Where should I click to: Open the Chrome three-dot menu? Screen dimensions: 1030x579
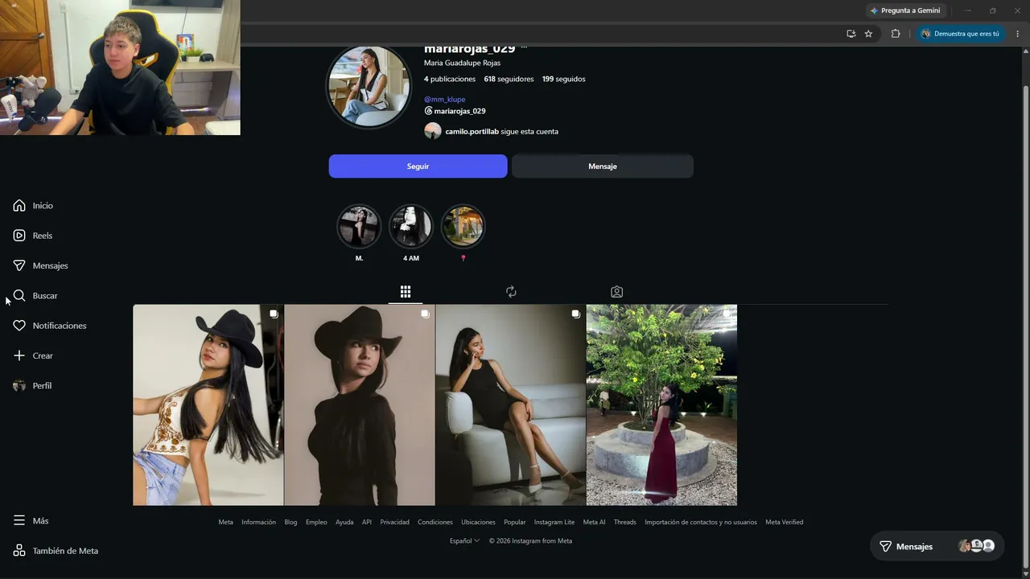point(1018,34)
